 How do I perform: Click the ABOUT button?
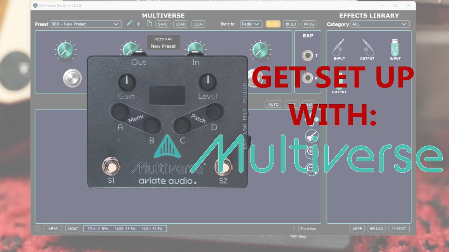point(73,229)
